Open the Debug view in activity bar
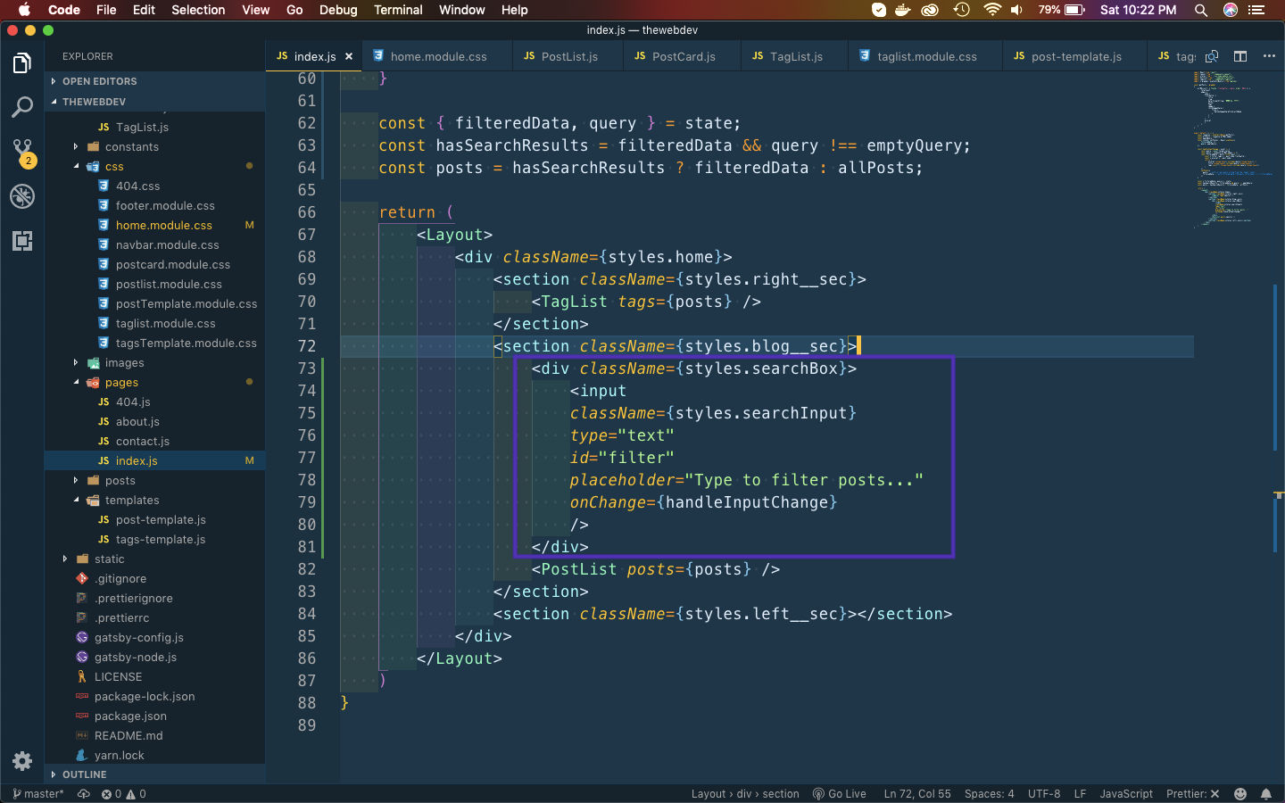Image resolution: width=1285 pixels, height=803 pixels. tap(22, 196)
